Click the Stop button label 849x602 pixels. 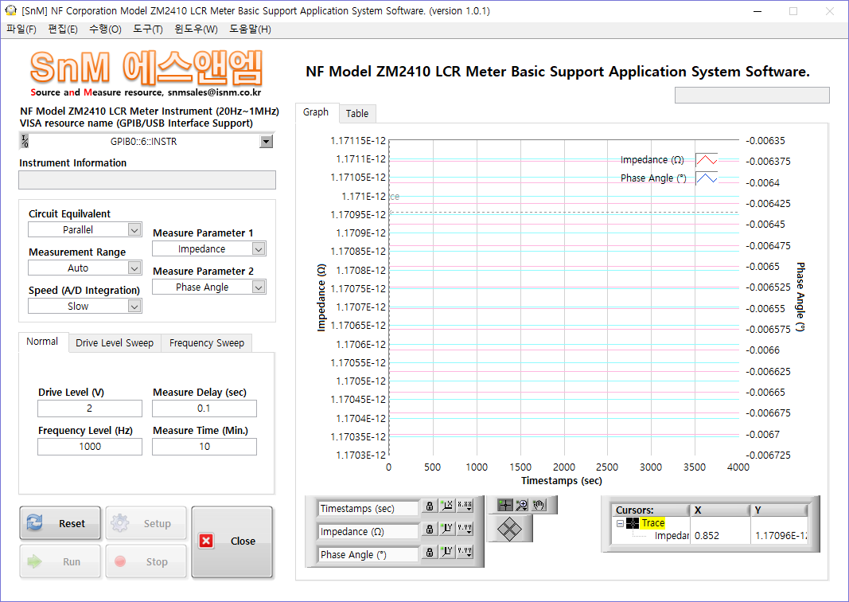tap(157, 562)
